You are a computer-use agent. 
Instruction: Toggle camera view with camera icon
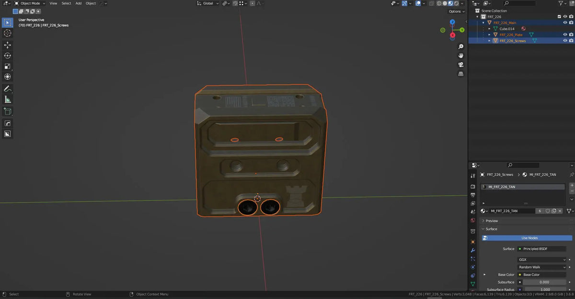coord(461,65)
